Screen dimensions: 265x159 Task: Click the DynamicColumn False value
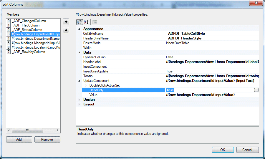pyautogui.click(x=170, y=57)
